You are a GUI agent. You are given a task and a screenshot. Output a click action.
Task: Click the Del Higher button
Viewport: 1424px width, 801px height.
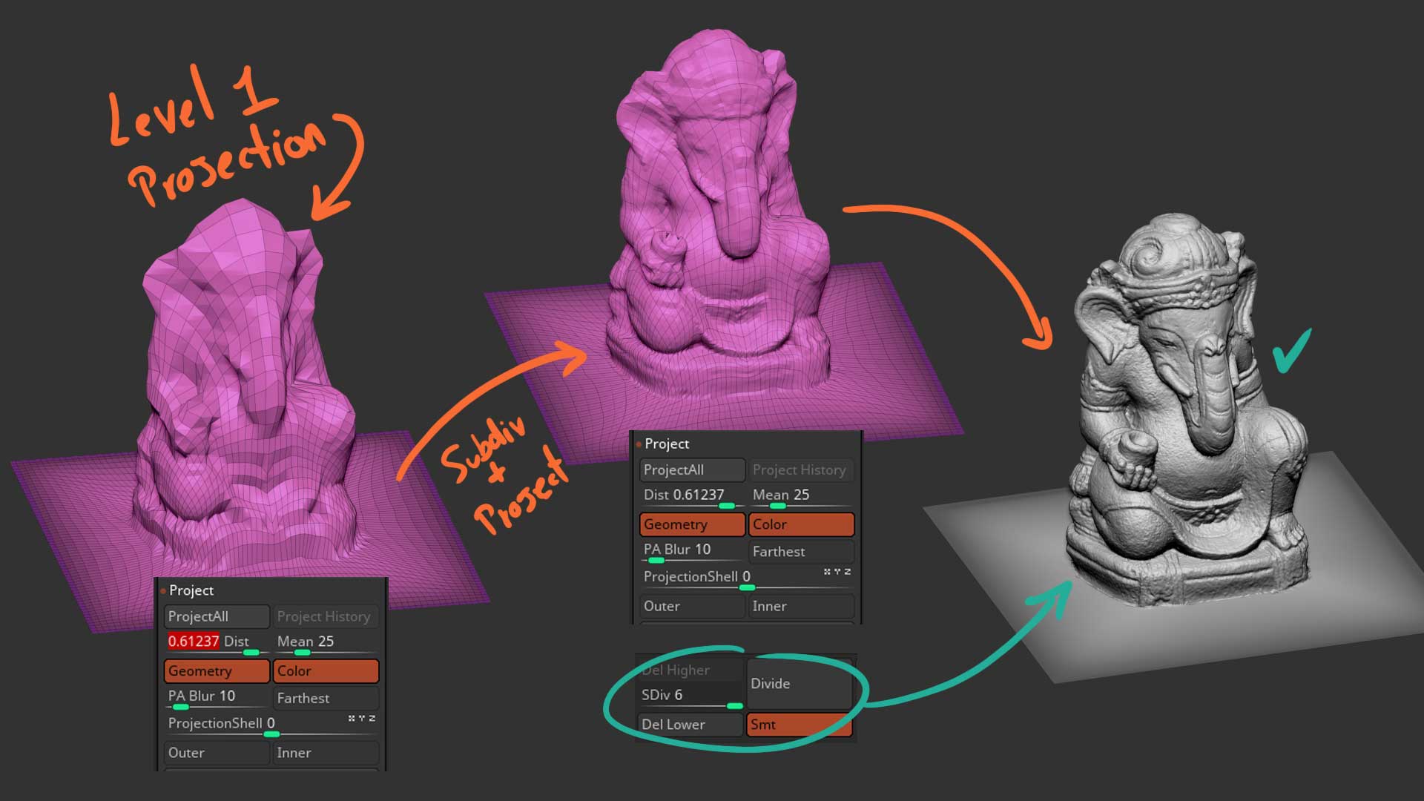(690, 670)
